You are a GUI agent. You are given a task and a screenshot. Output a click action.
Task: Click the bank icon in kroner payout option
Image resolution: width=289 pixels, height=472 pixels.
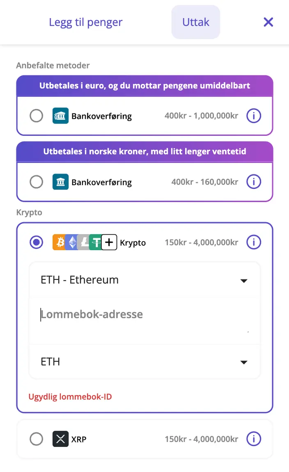point(60,182)
